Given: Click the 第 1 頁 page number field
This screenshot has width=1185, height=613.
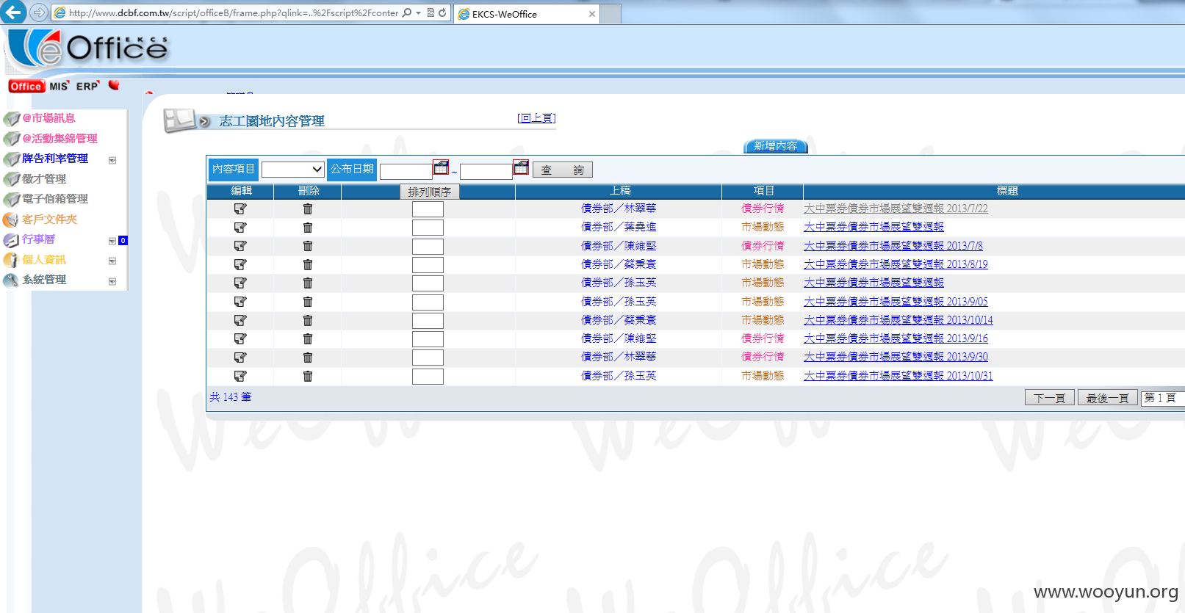Looking at the screenshot, I should coord(1163,398).
